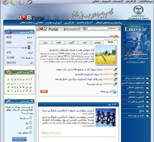This screenshot has height=142, width=154.
Task: Select the 'بسیار زیاد' poll radio button
Action: coord(31,118)
